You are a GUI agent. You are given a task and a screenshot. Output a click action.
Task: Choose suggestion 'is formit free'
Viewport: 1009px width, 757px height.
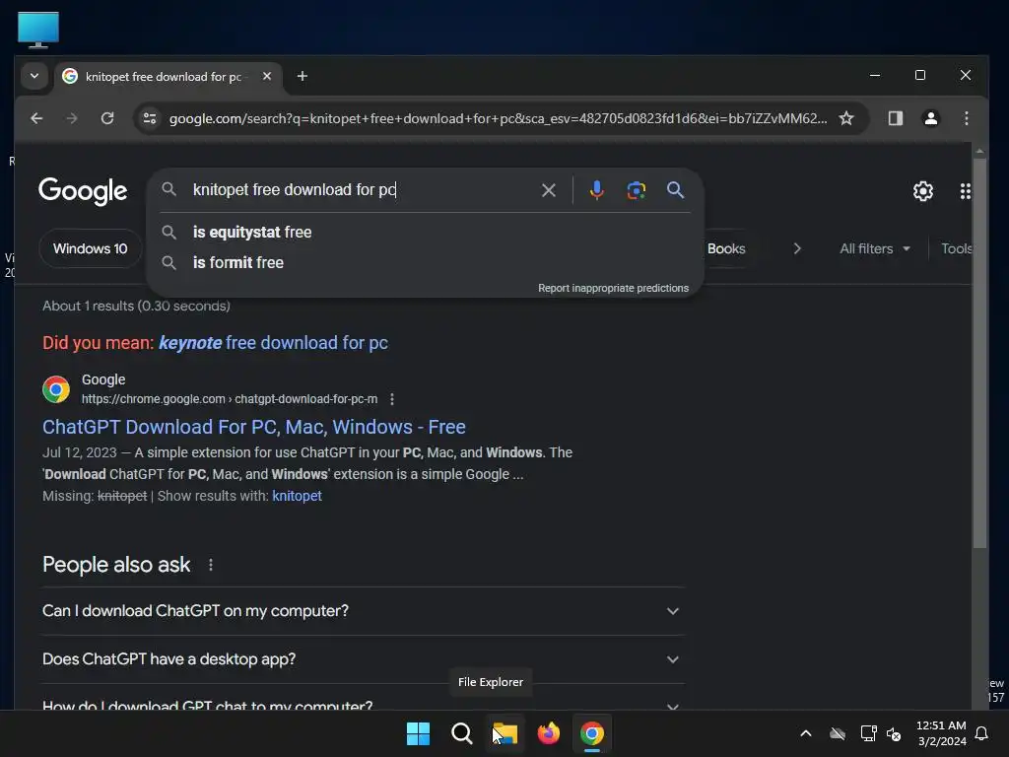[x=425, y=262]
